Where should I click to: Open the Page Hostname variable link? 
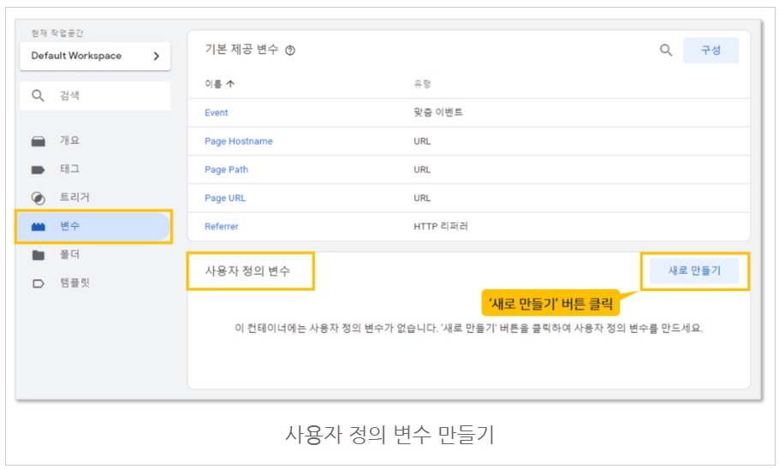coord(239,141)
